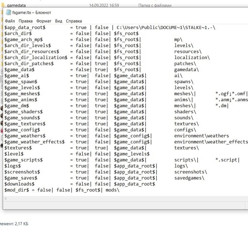The width and height of the screenshot is (248, 226).
Task: Click the logs\ path text
Action: click(x=181, y=166)
